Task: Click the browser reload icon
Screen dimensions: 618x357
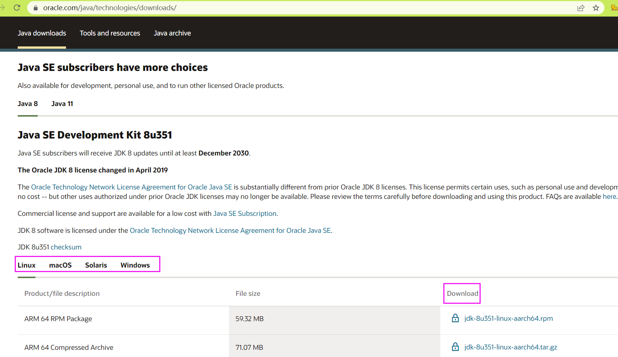Action: click(17, 8)
